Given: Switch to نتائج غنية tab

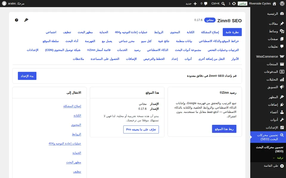Looking at the screenshot, I should coord(164,41).
